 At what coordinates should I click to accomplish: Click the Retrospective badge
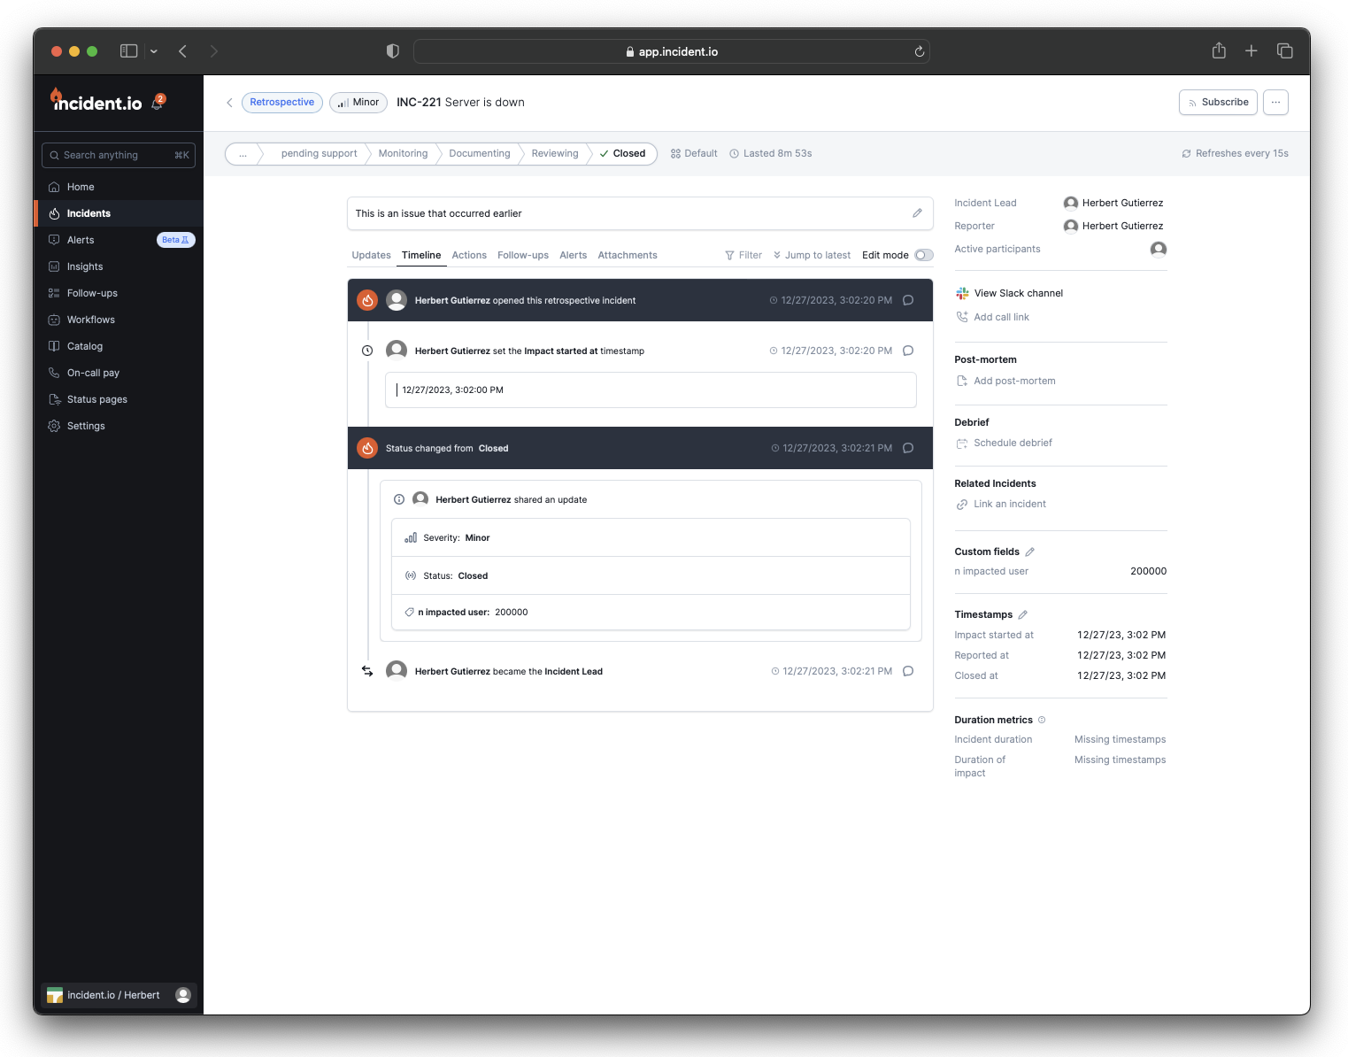[x=281, y=103]
